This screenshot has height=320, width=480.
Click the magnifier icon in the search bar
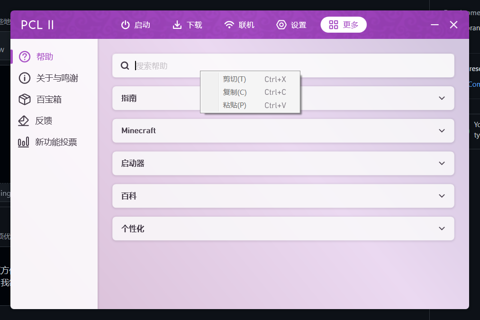tap(125, 65)
